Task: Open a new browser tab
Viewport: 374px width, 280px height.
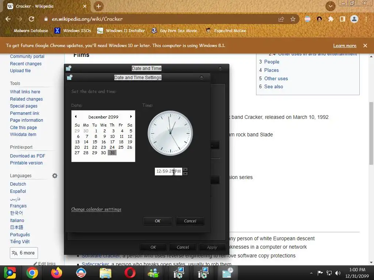Action: tap(98, 6)
